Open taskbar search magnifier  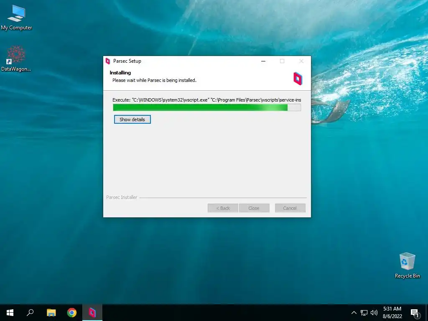pos(30,313)
